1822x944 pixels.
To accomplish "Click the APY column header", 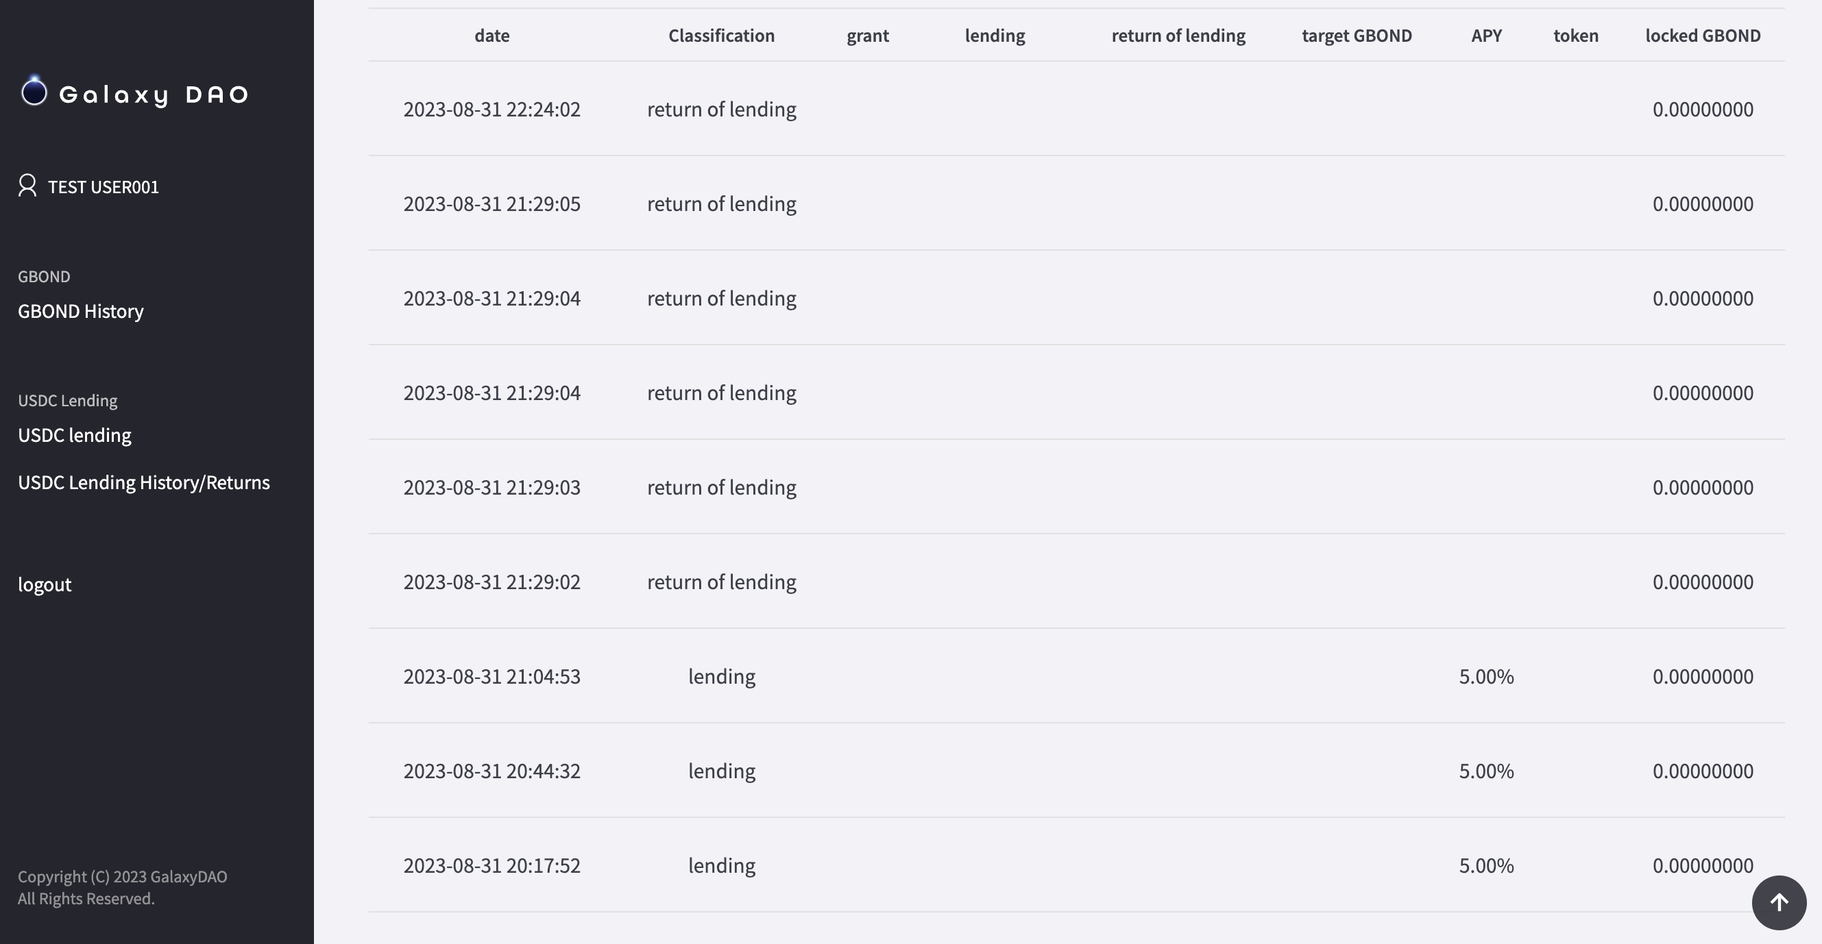I will [x=1486, y=36].
